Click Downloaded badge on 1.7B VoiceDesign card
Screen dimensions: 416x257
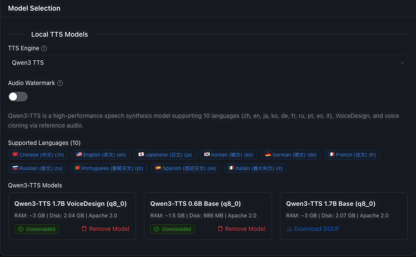(x=37, y=229)
